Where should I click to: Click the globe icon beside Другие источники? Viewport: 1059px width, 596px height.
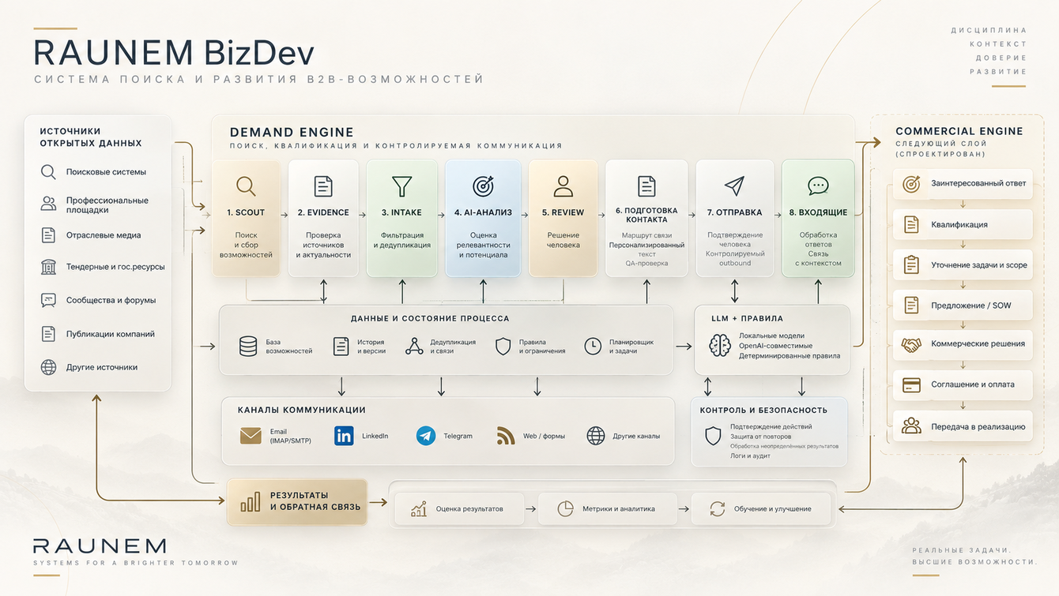point(49,367)
